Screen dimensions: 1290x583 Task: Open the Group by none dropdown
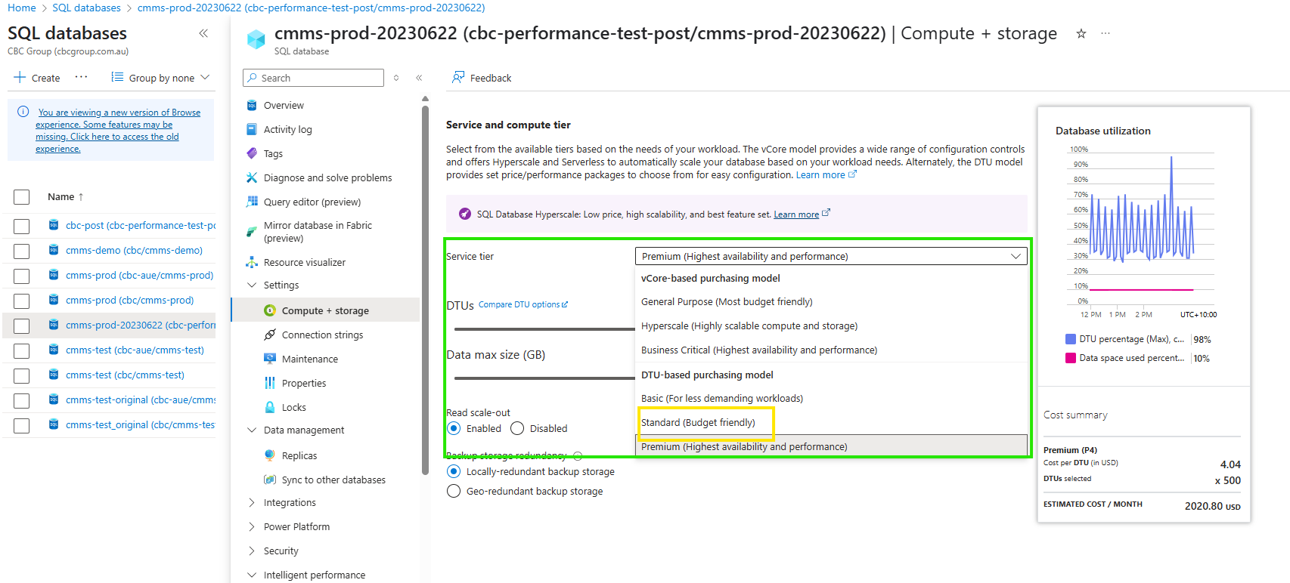(x=160, y=78)
